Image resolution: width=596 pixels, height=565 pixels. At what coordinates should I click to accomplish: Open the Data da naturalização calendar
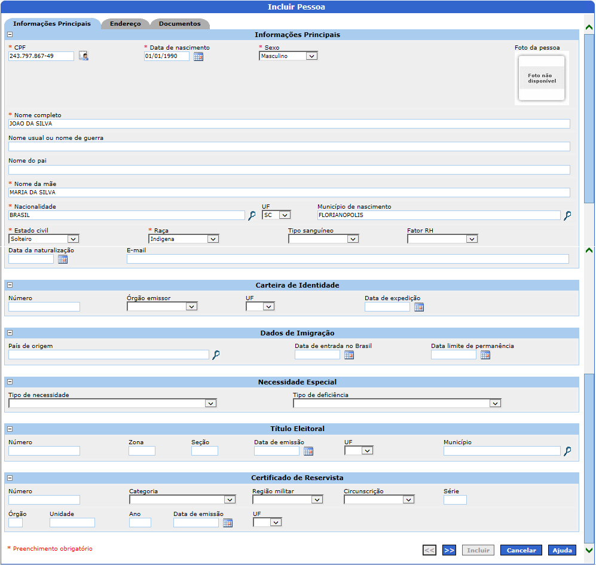pos(63,259)
